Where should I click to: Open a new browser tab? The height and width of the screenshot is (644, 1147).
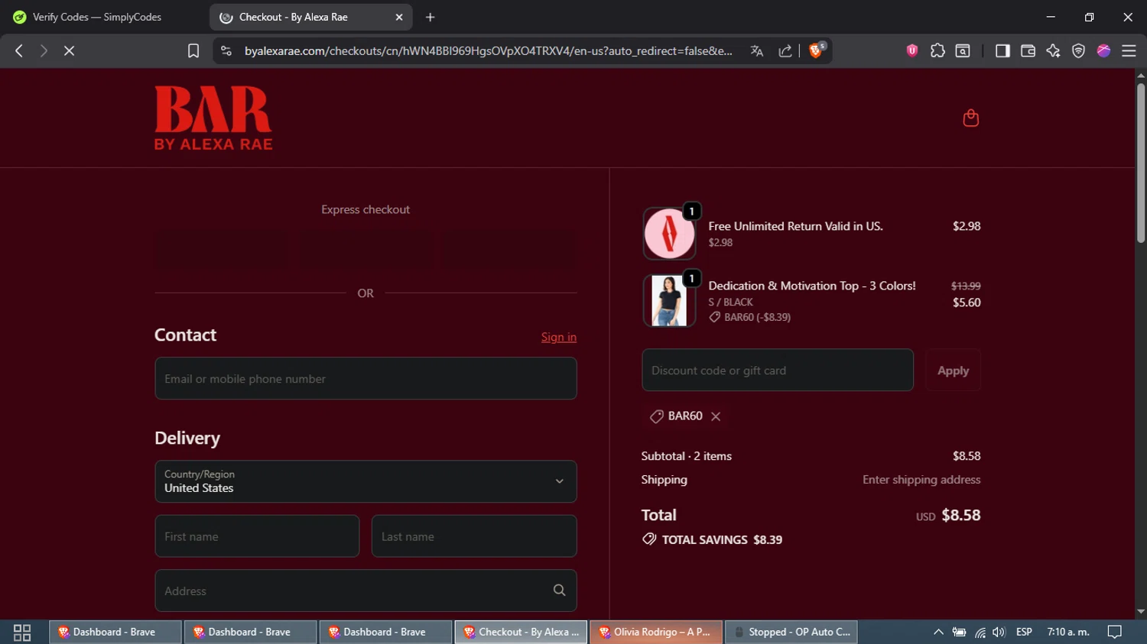click(431, 17)
